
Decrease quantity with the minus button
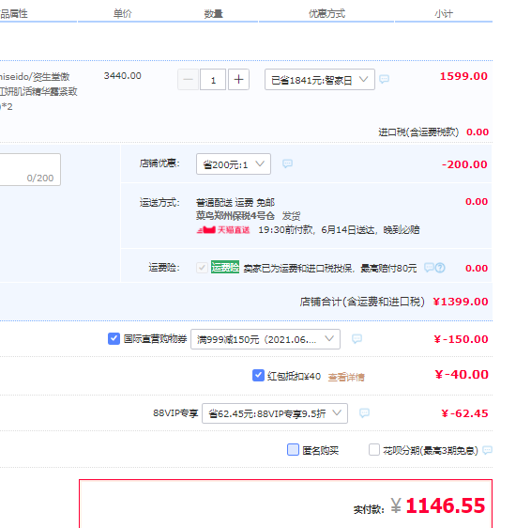click(x=188, y=80)
